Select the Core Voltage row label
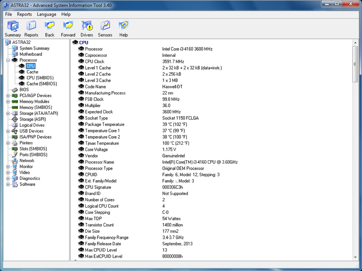362x271 pixels. click(96, 149)
